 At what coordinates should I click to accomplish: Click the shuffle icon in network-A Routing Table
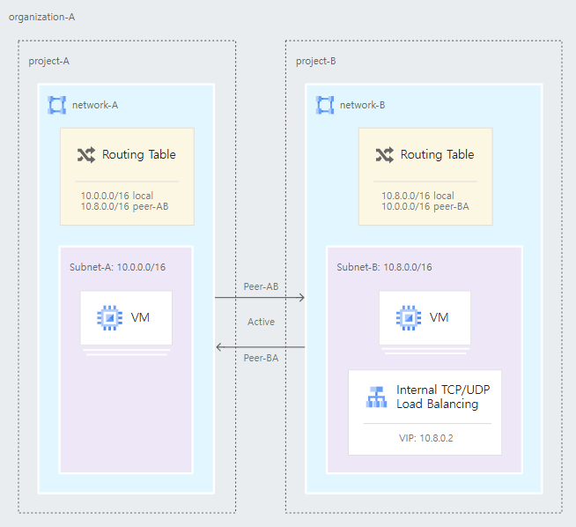pos(86,155)
